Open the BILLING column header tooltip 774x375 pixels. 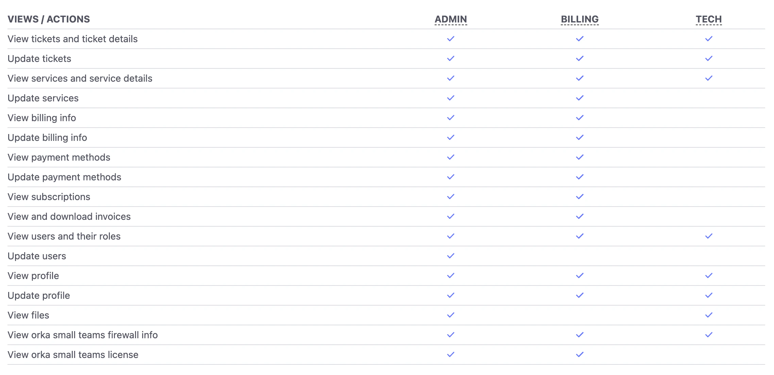579,19
